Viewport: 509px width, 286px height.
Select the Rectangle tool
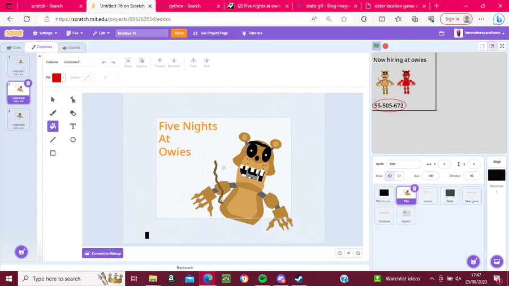[53, 153]
